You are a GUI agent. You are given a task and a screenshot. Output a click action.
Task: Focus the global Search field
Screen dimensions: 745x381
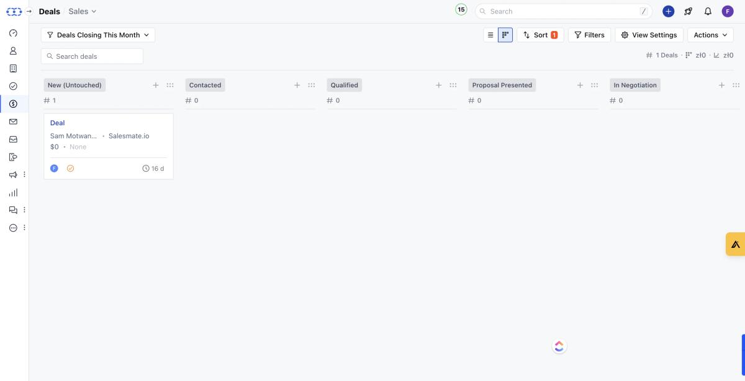564,11
